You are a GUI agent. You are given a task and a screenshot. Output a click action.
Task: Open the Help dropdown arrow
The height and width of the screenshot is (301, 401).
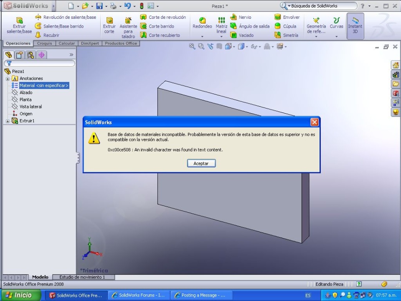(369, 6)
